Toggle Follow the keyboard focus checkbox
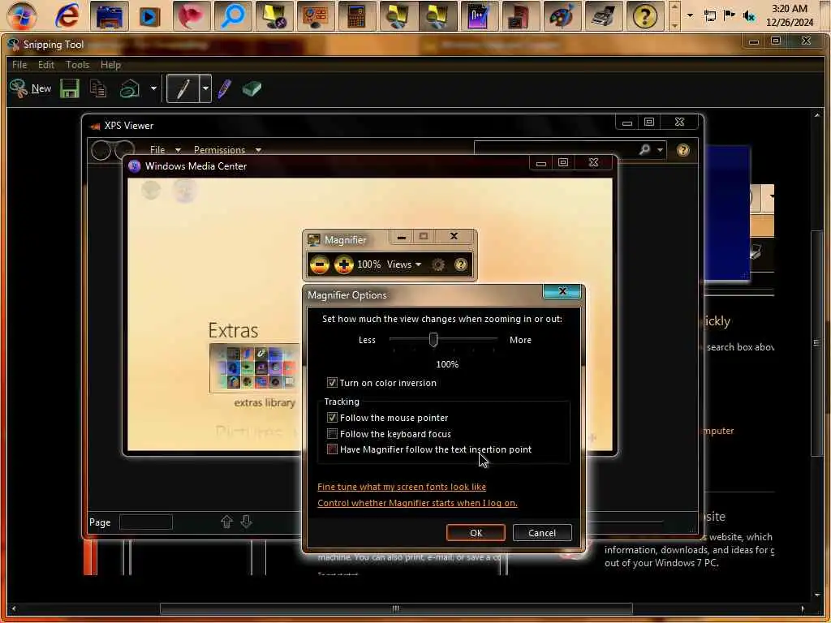Screen dimensions: 831x623 pos(332,434)
